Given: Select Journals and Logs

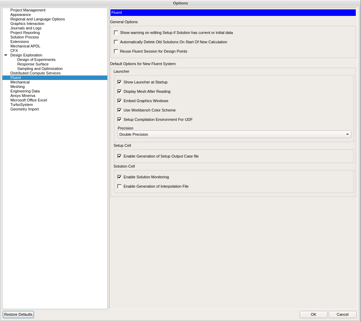Looking at the screenshot, I should pos(26,28).
